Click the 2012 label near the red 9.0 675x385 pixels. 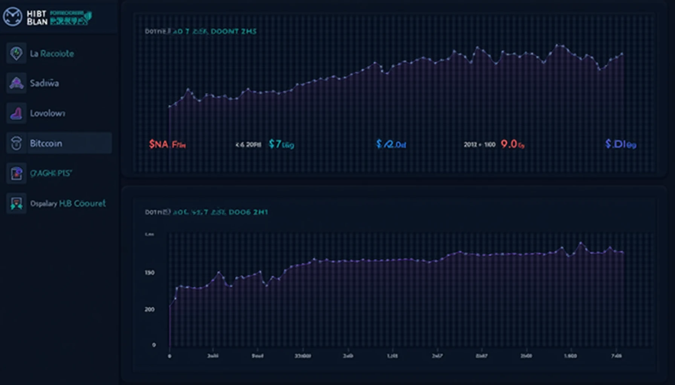coord(480,144)
